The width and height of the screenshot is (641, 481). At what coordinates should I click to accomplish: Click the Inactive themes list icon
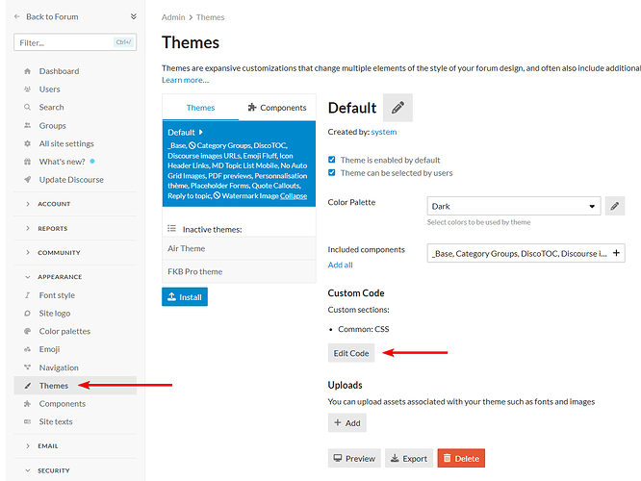tap(171, 228)
